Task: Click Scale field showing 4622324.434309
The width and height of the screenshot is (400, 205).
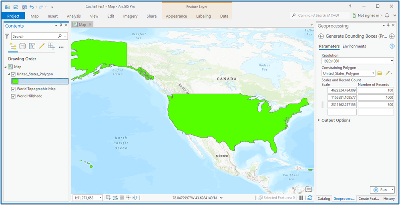Action: [342, 90]
